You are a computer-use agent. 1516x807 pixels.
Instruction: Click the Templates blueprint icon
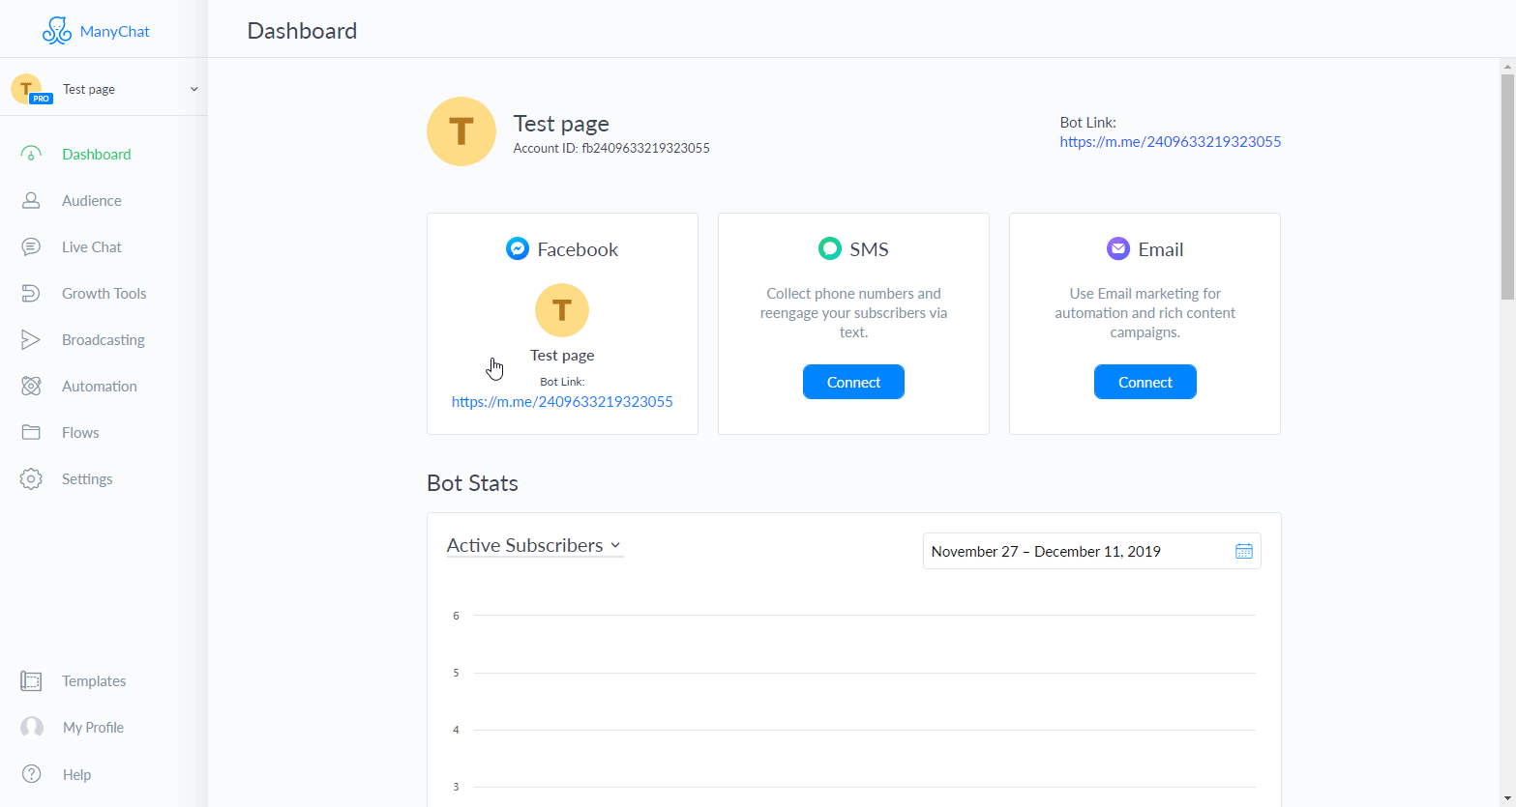(x=31, y=681)
